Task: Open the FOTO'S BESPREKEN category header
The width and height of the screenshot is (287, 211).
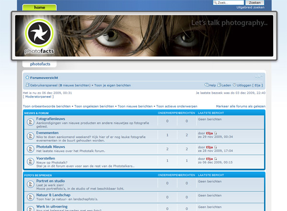Action: click(x=38, y=175)
